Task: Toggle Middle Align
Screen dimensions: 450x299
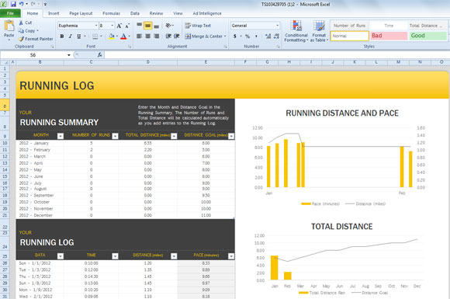Action: (147, 26)
